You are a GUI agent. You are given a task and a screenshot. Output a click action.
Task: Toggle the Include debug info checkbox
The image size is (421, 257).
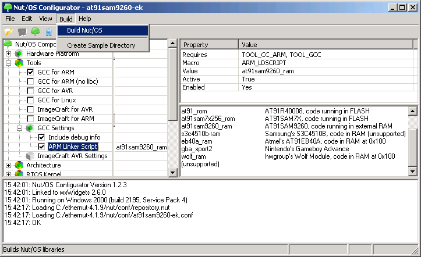41,137
